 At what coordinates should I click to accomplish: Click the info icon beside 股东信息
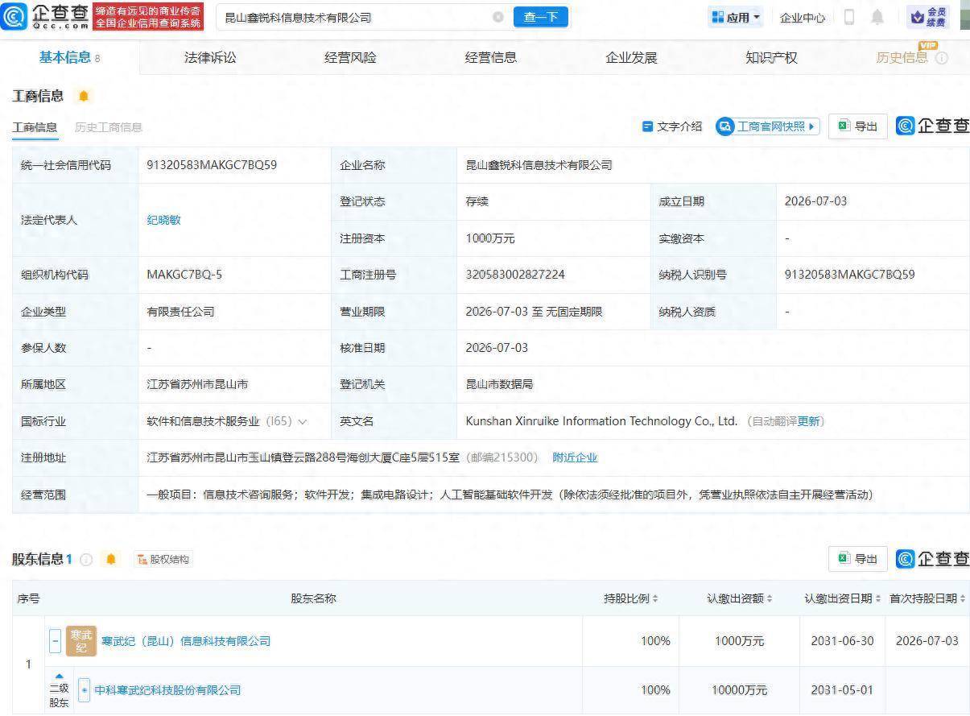click(86, 559)
